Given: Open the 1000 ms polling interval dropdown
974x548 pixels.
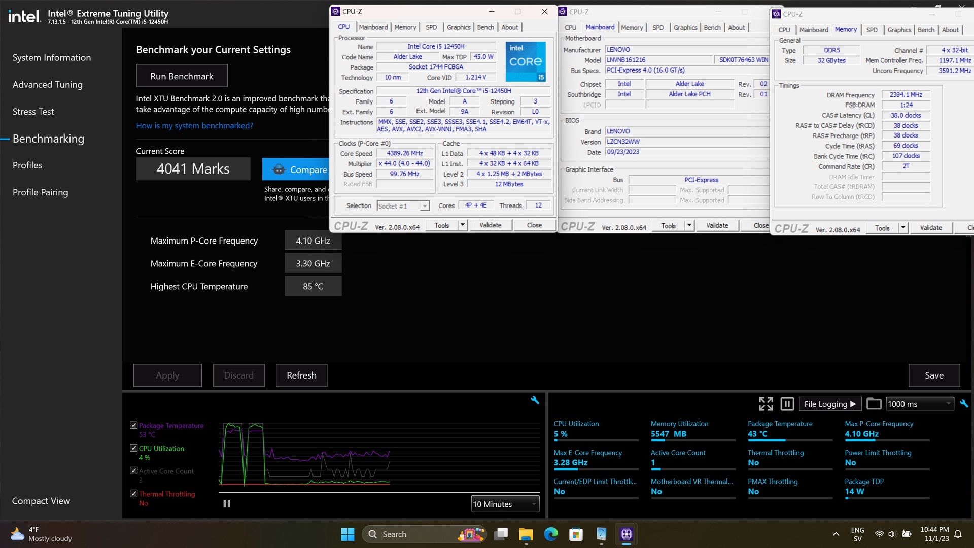Looking at the screenshot, I should click(x=920, y=404).
